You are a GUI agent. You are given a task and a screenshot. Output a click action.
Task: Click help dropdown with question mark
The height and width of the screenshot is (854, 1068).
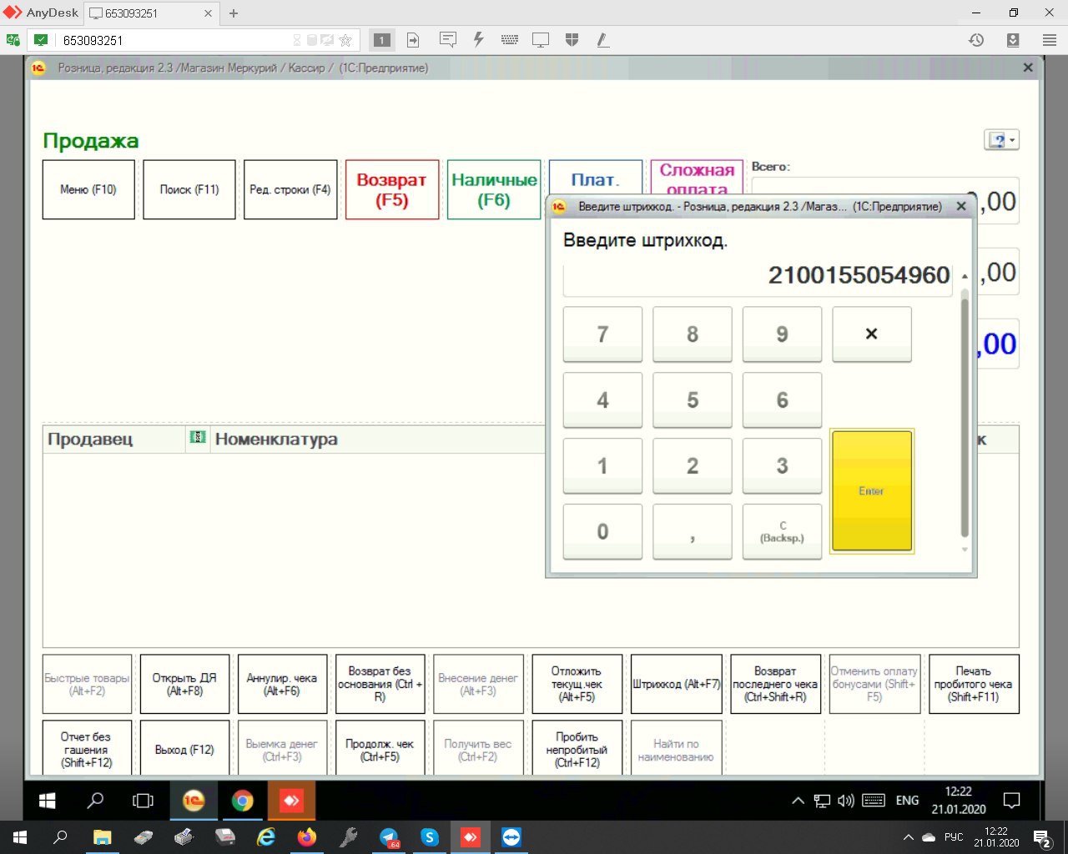pyautogui.click(x=1001, y=140)
